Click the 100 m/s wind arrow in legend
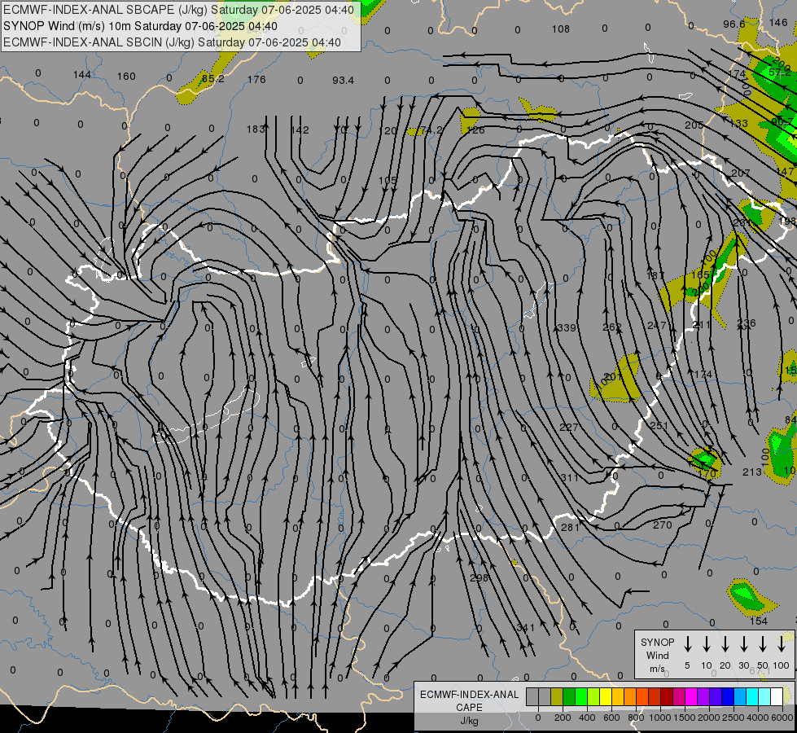 [782, 644]
